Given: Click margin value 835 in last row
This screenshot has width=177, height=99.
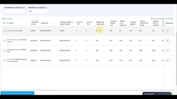Looking at the screenshot, I should pyautogui.click(x=97, y=61).
